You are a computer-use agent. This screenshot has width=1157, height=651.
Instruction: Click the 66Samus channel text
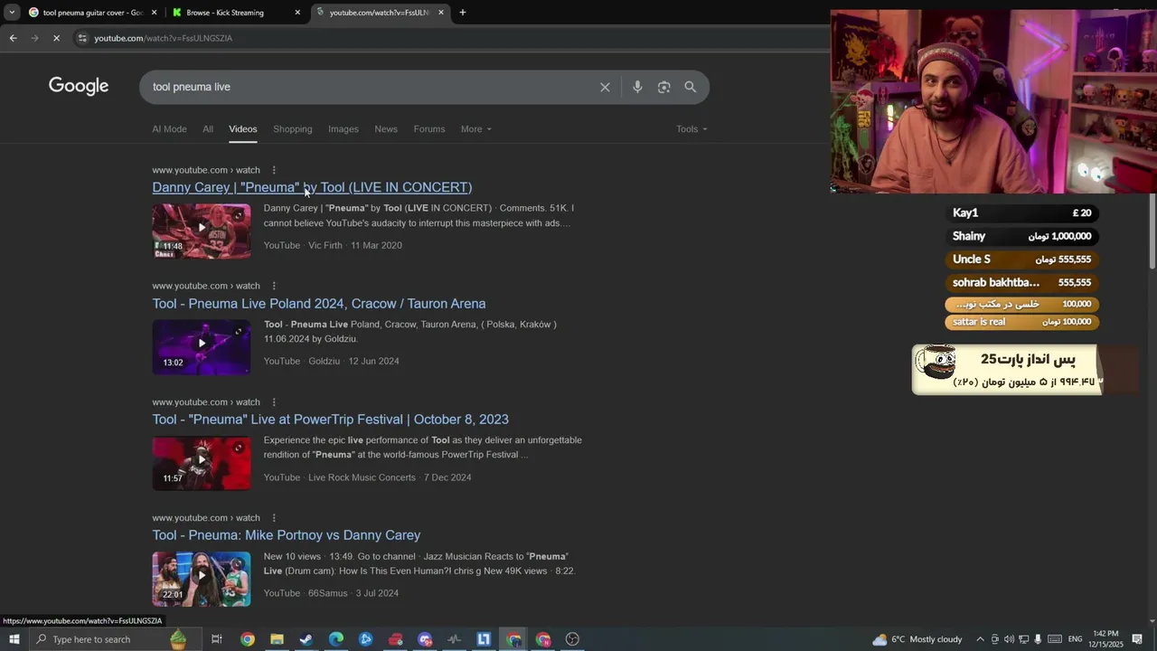(328, 593)
